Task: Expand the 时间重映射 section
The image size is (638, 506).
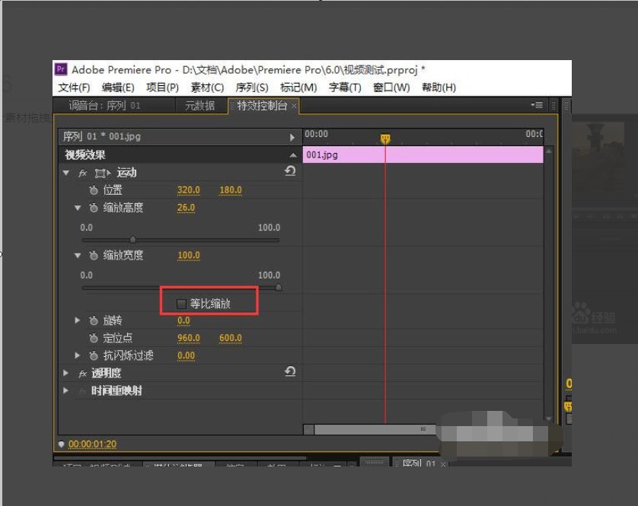Action: [65, 390]
